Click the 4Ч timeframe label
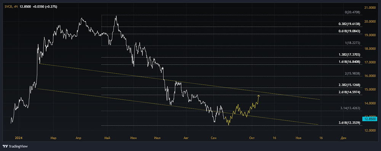Screen dimensions: 381x151 [16, 7]
